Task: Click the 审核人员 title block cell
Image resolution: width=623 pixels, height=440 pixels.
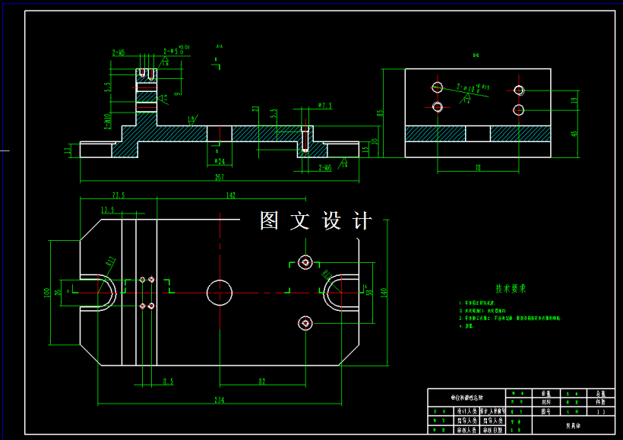Action: pyautogui.click(x=466, y=430)
